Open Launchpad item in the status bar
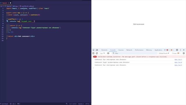 pos(4,104)
